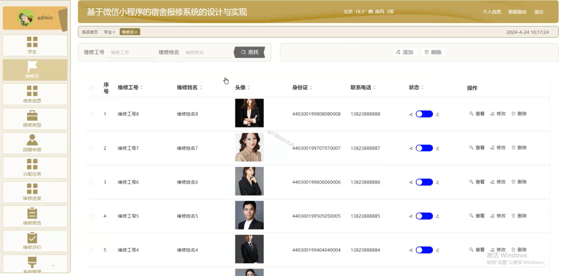Click 修改 for 维修工号7
The height and width of the screenshot is (276, 562).
pyautogui.click(x=498, y=148)
